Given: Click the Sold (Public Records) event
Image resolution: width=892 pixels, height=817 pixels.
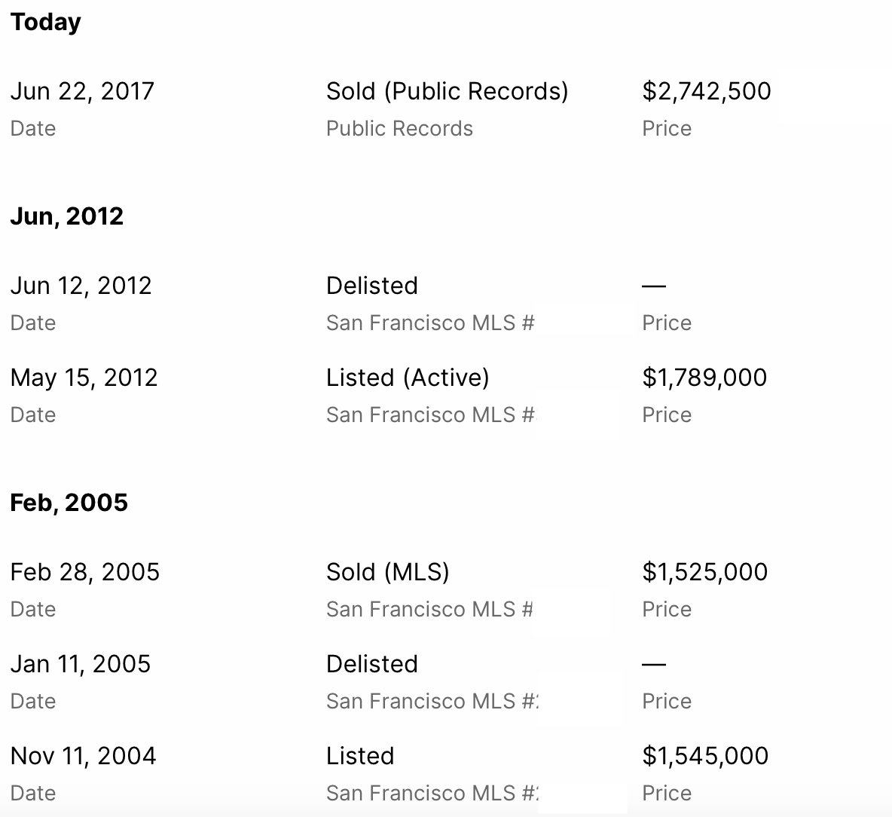Looking at the screenshot, I should tap(447, 91).
